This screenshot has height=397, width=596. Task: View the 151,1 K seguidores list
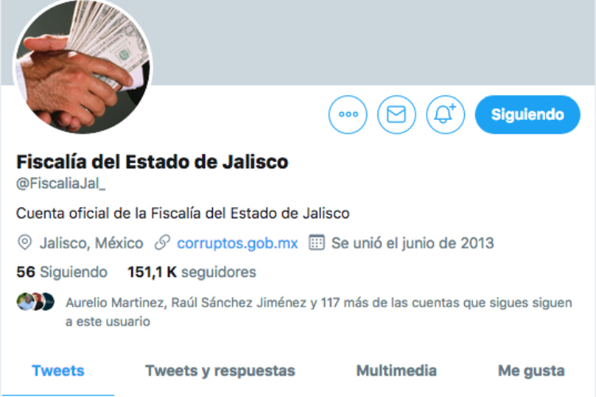(192, 272)
